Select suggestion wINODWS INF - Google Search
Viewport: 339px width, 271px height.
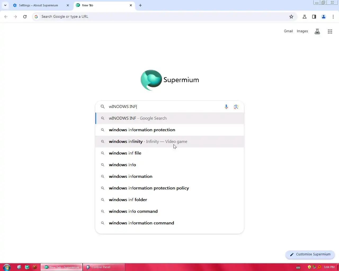coord(169,118)
